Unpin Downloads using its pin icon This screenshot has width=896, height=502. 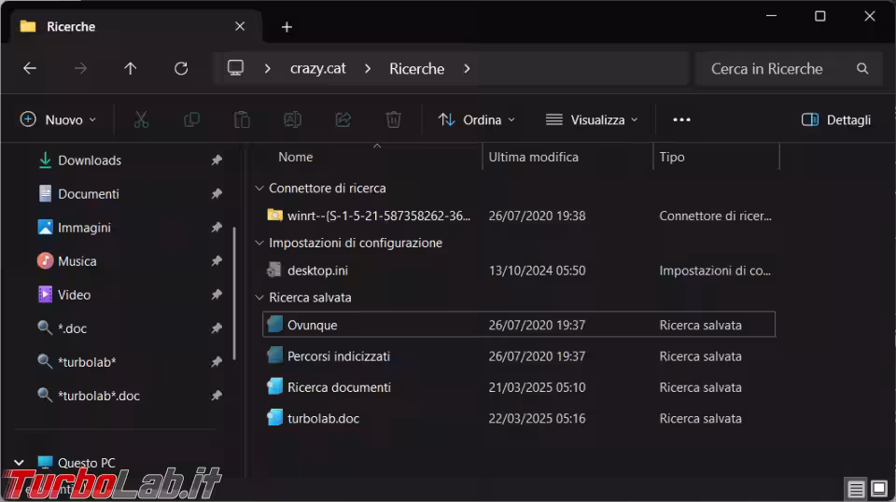217,160
